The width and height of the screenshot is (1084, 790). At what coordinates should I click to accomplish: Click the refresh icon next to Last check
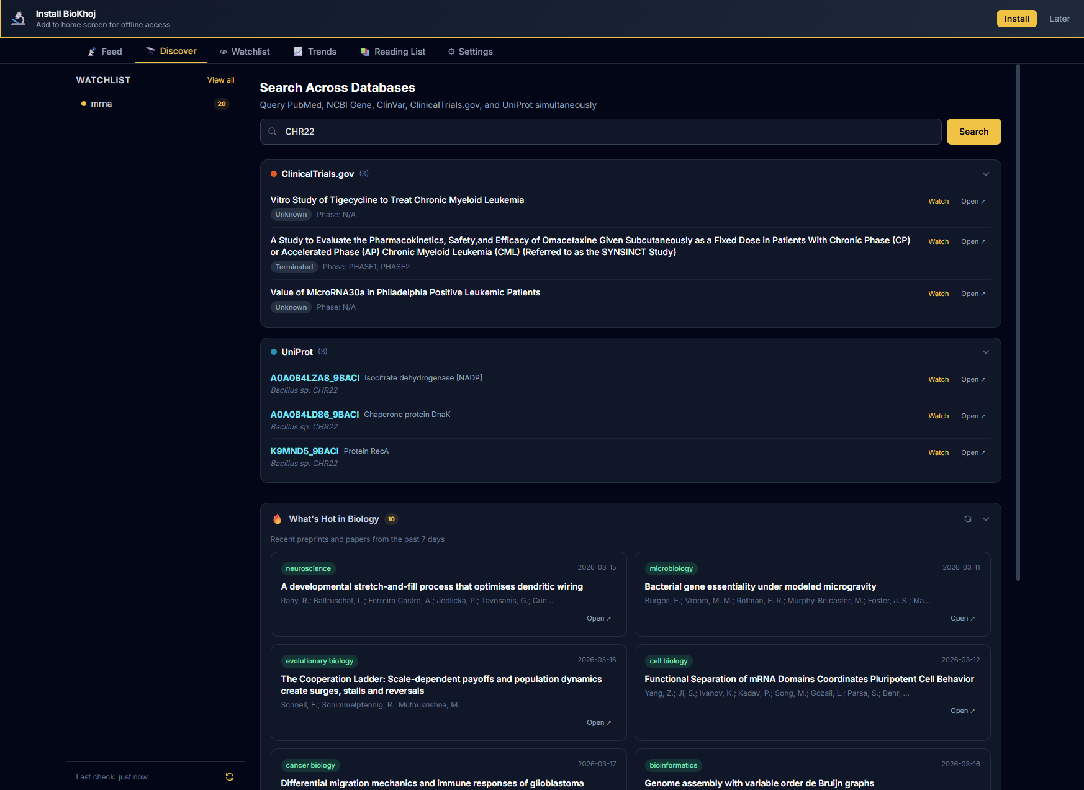tap(230, 777)
